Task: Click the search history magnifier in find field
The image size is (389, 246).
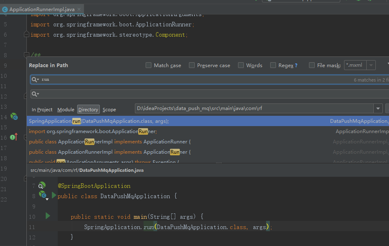Action: point(35,80)
